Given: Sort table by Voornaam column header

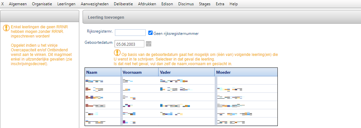Looking at the screenshot, I should [140, 72].
